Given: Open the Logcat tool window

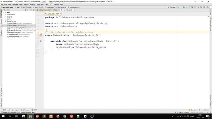Looking at the screenshot, I should pyautogui.click(x=15, y=110).
